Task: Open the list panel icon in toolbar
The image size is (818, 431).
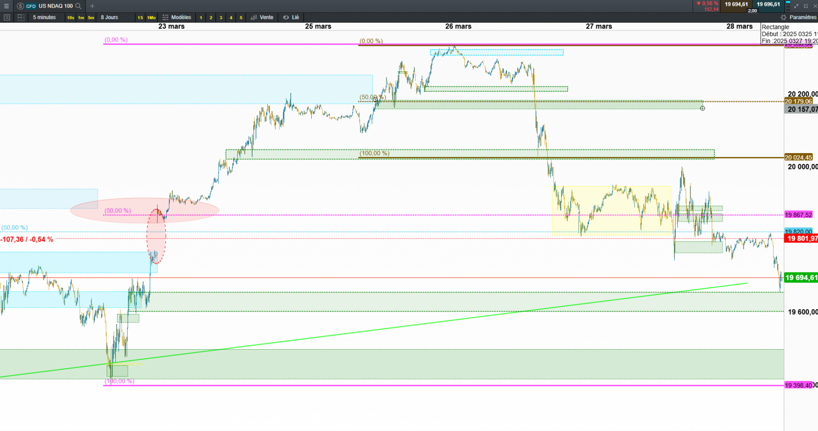Action: 7,17
